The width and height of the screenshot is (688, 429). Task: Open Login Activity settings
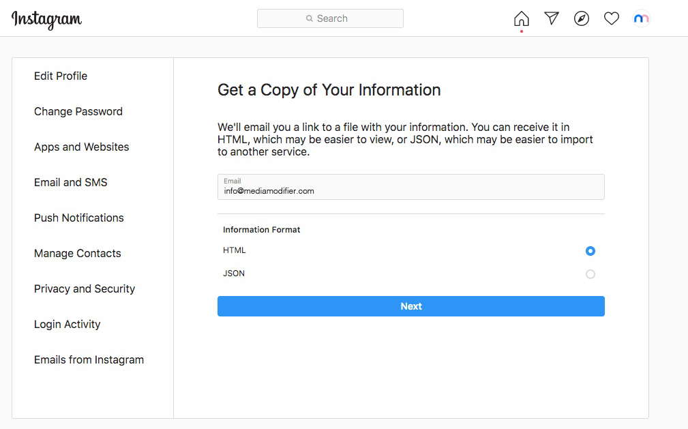pos(67,325)
